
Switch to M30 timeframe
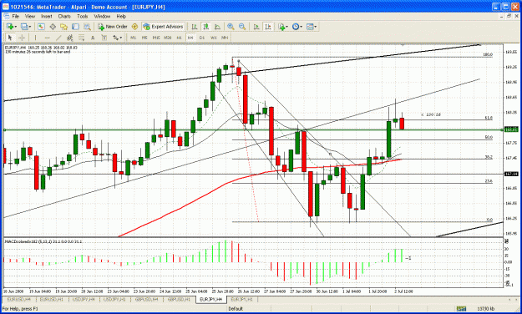pos(167,38)
